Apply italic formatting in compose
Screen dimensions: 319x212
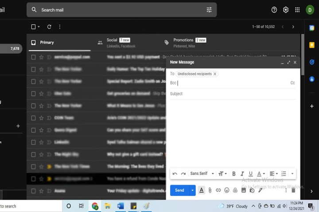click(x=242, y=174)
